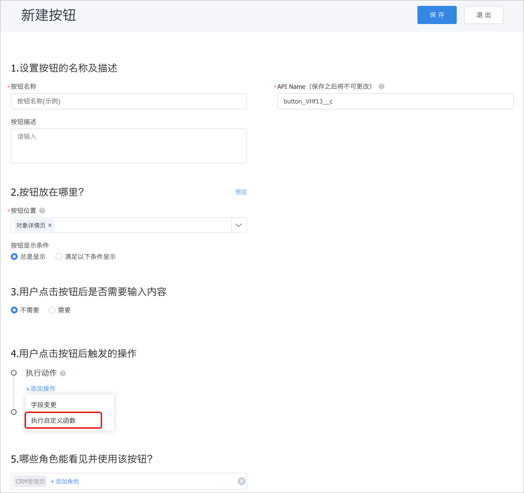Click the CRM管理员 role tag
Screen dimensions: 524x493
[30, 481]
